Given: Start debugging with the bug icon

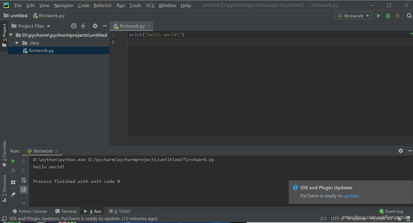Looking at the screenshot, I should (388, 16).
